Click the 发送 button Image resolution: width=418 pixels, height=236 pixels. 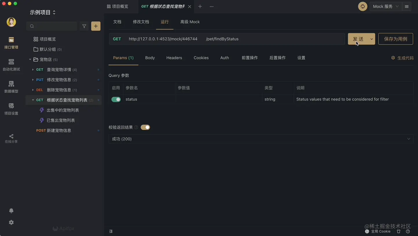pyautogui.click(x=358, y=39)
